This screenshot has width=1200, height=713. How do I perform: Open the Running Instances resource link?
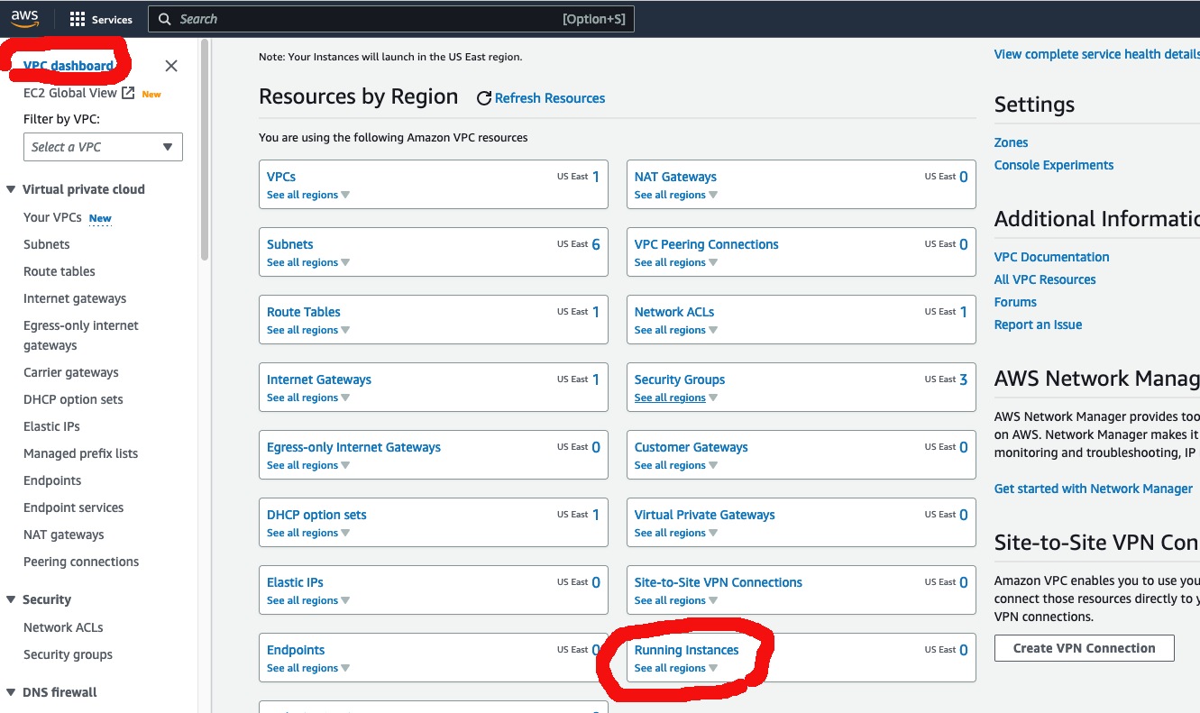(x=686, y=650)
